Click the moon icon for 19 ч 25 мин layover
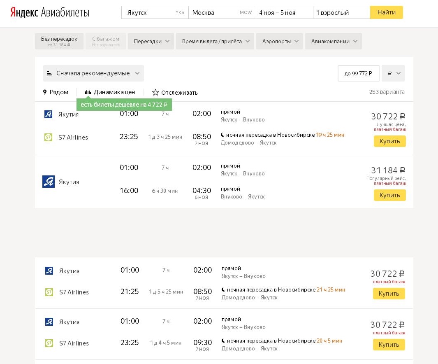This screenshot has height=364, width=438. [222, 135]
